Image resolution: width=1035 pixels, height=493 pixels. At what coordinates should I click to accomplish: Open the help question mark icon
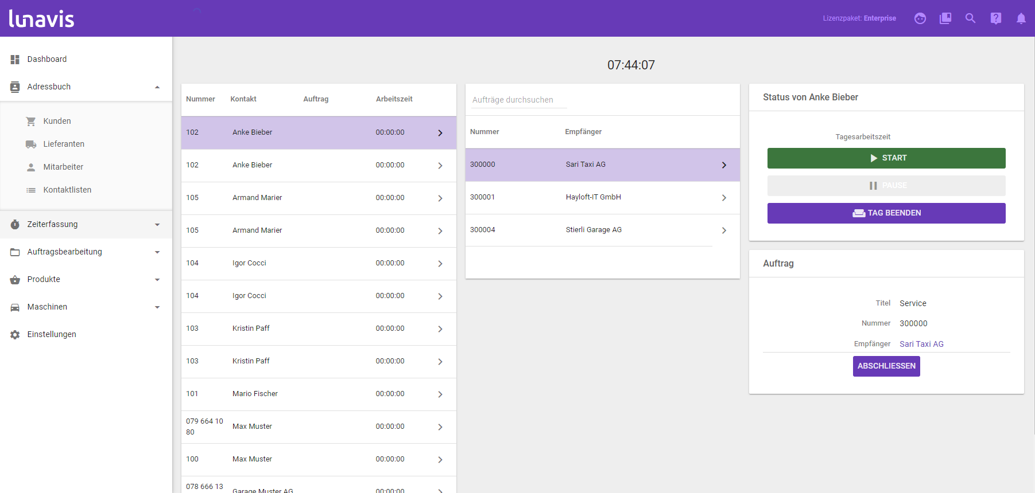click(x=995, y=18)
